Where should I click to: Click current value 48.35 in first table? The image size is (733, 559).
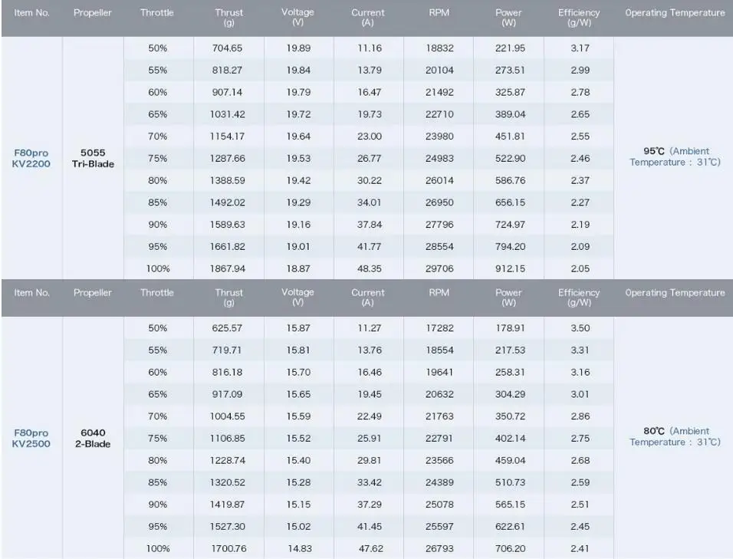(370, 268)
